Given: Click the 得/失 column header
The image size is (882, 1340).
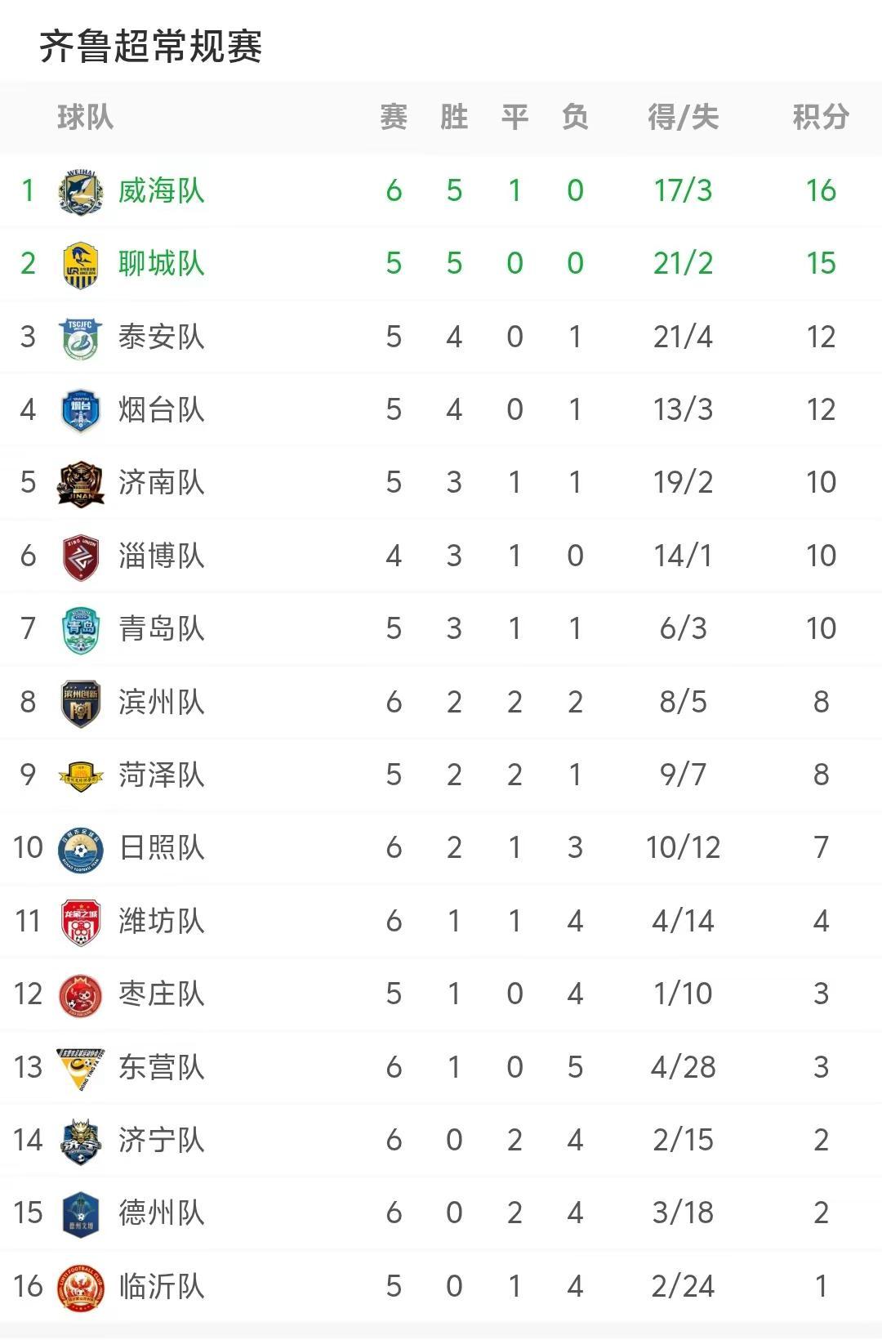Looking at the screenshot, I should [x=684, y=117].
